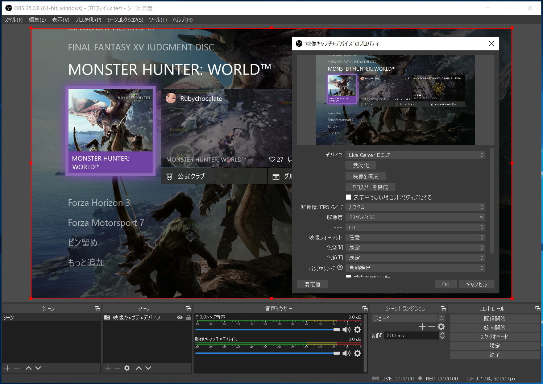Pop out the 音声ミキサー dock icon
543x384 pixels.
coord(365,309)
